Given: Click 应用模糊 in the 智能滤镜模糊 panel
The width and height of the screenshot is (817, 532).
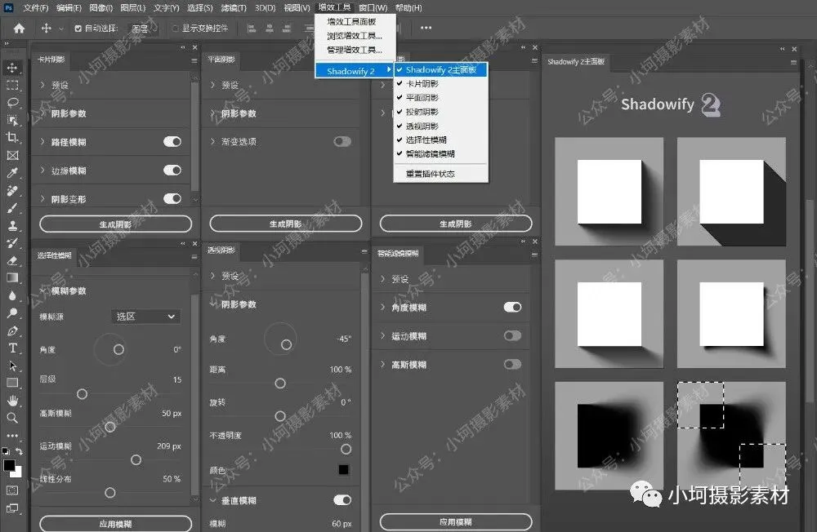Looking at the screenshot, I should pyautogui.click(x=456, y=521).
